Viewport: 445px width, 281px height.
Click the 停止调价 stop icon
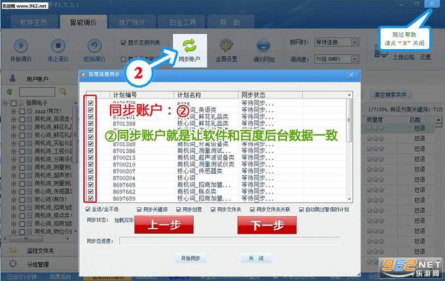(x=58, y=45)
